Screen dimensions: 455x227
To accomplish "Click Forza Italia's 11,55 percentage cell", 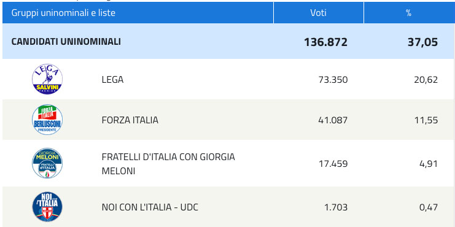I will (426, 120).
